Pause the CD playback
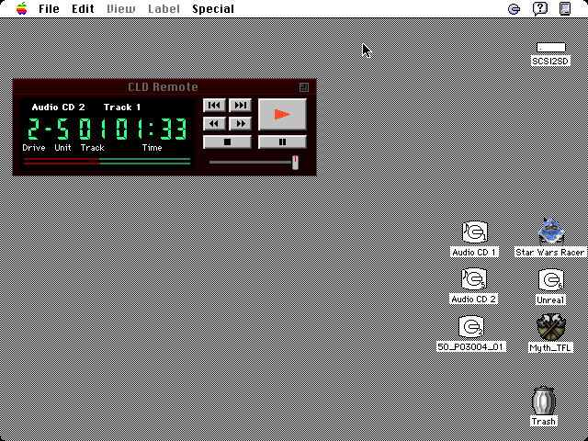588x441 pixels. pos(282,142)
